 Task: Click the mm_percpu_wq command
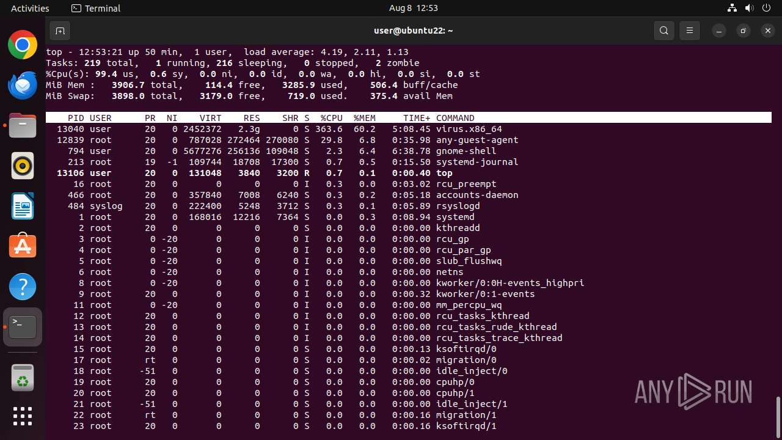point(469,305)
